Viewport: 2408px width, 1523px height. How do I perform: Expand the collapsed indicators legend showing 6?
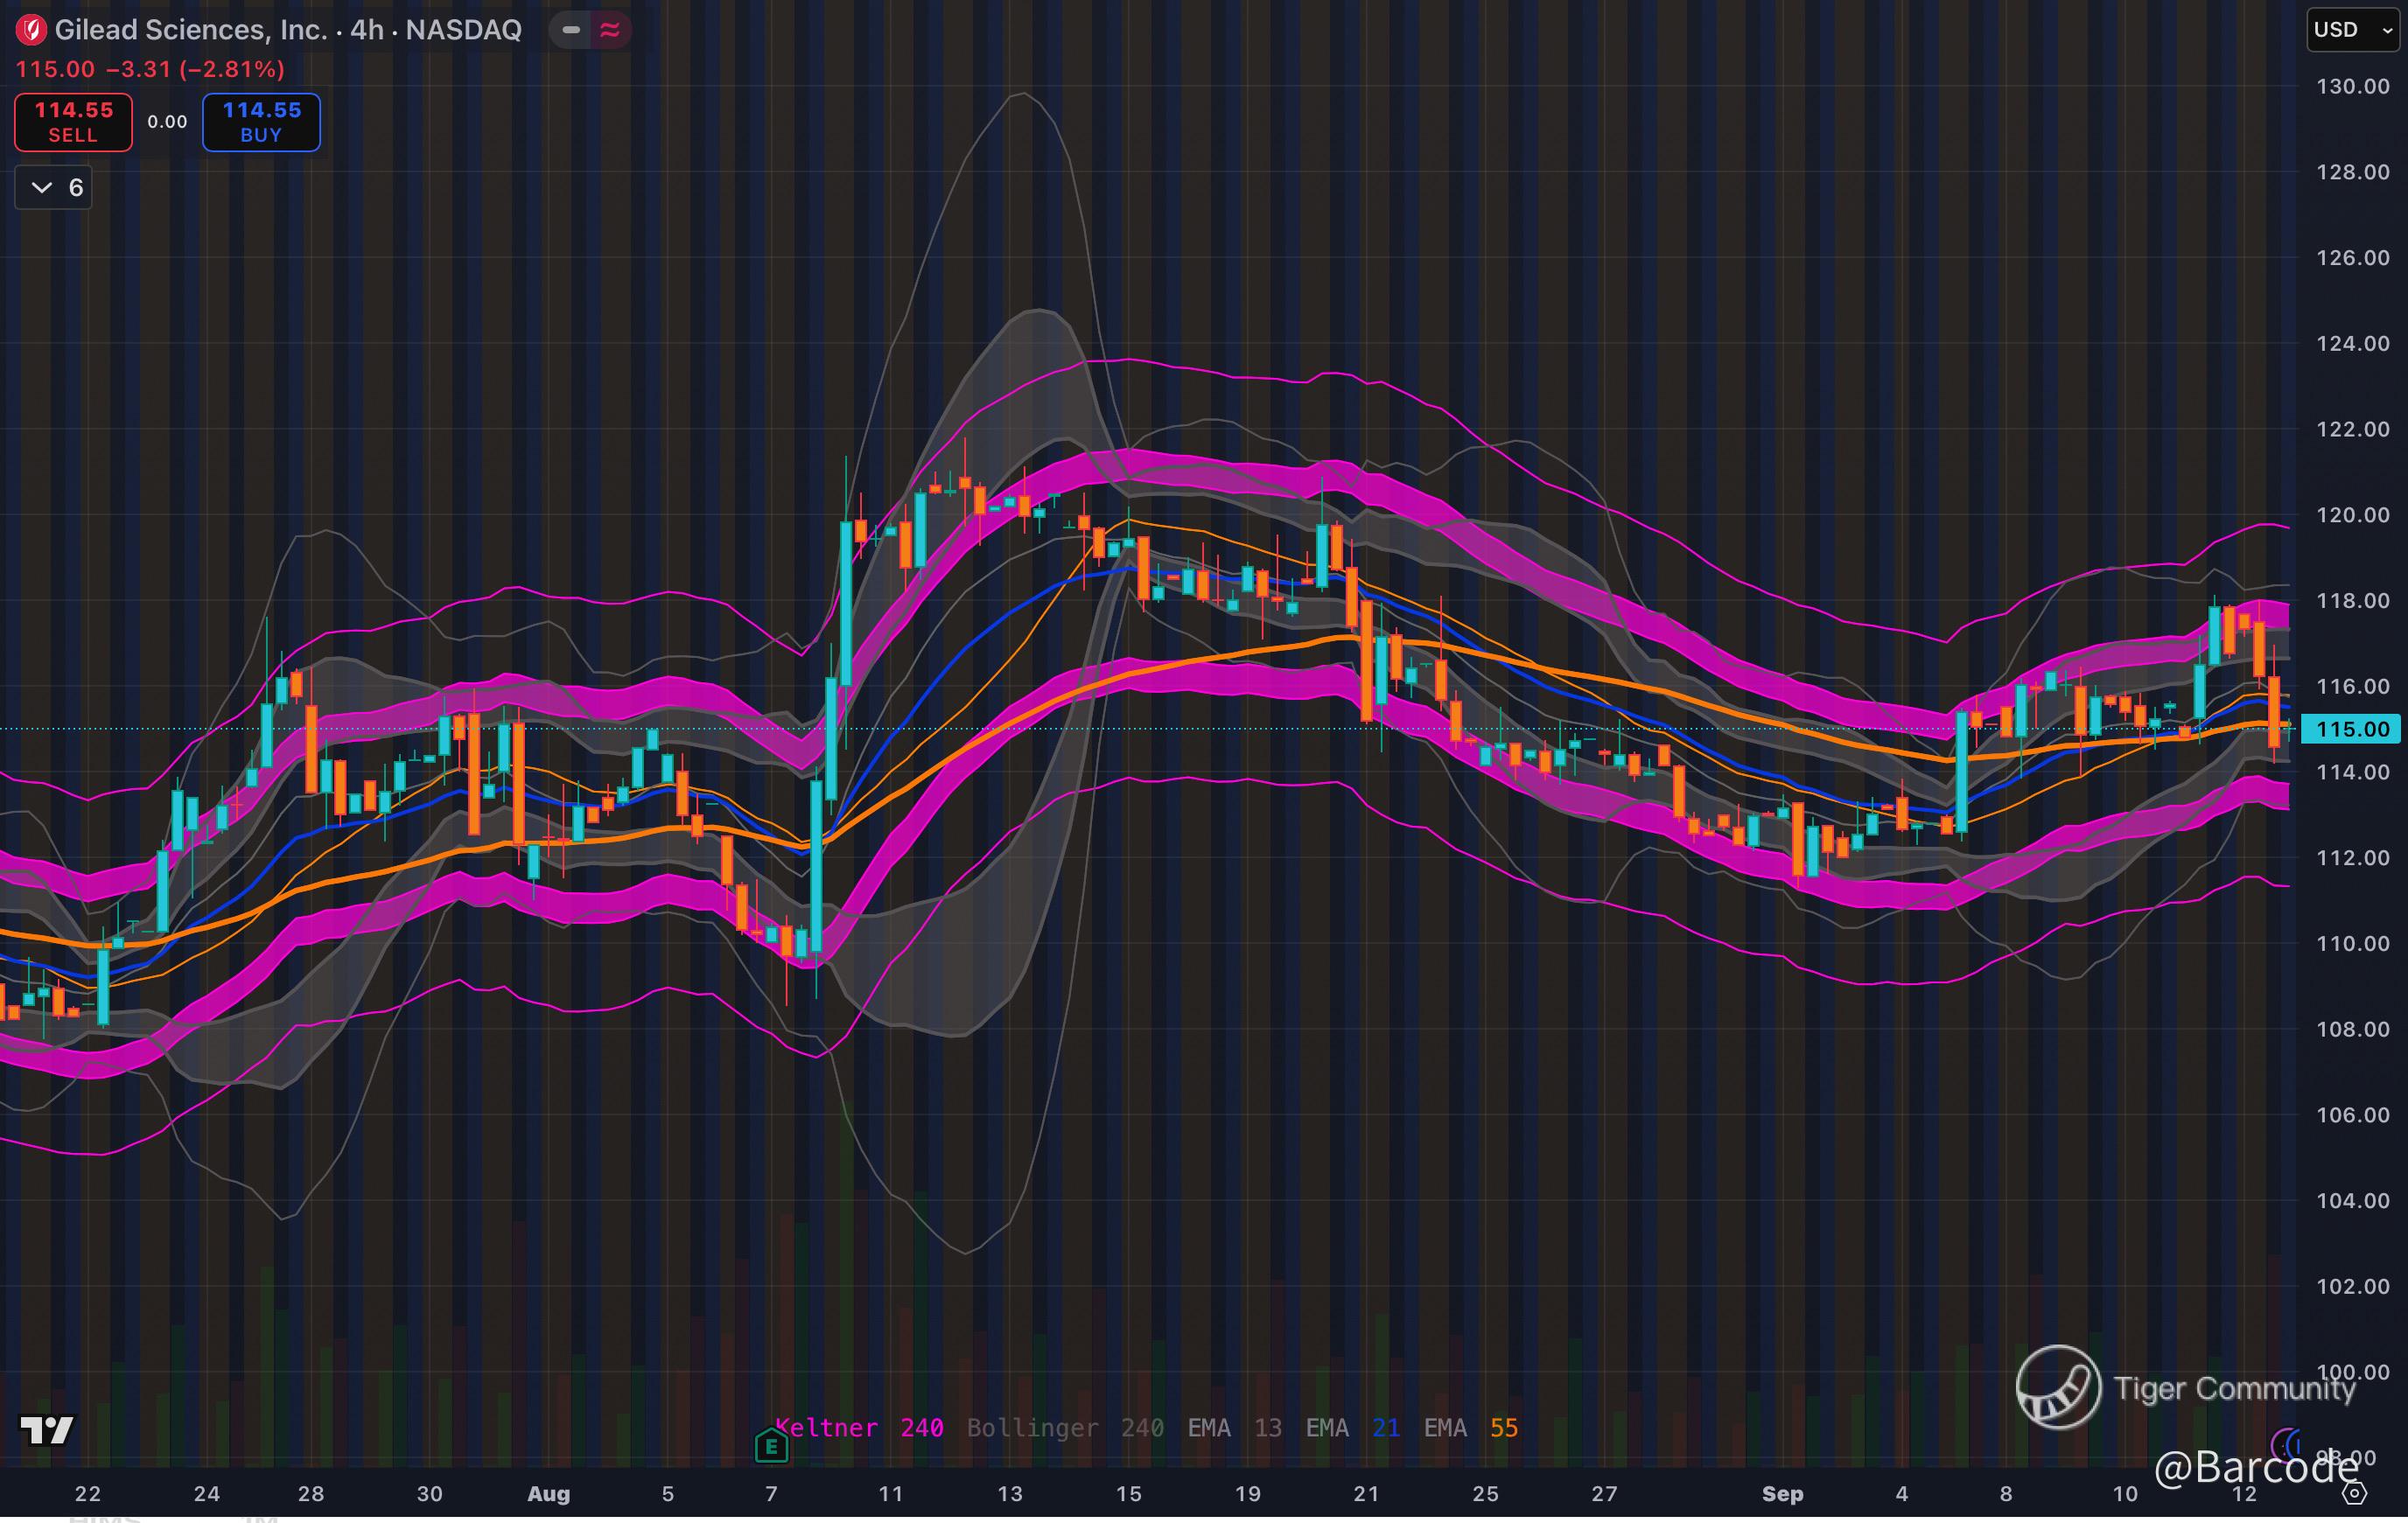point(54,187)
